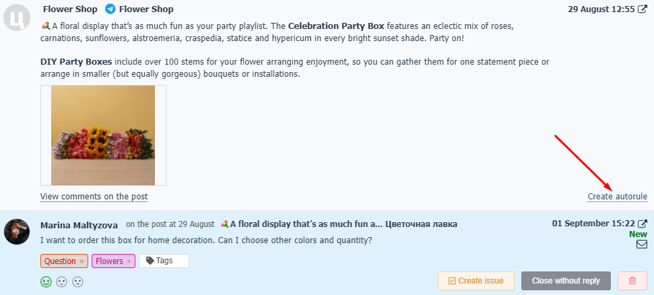Remove the Question tag

click(x=81, y=261)
